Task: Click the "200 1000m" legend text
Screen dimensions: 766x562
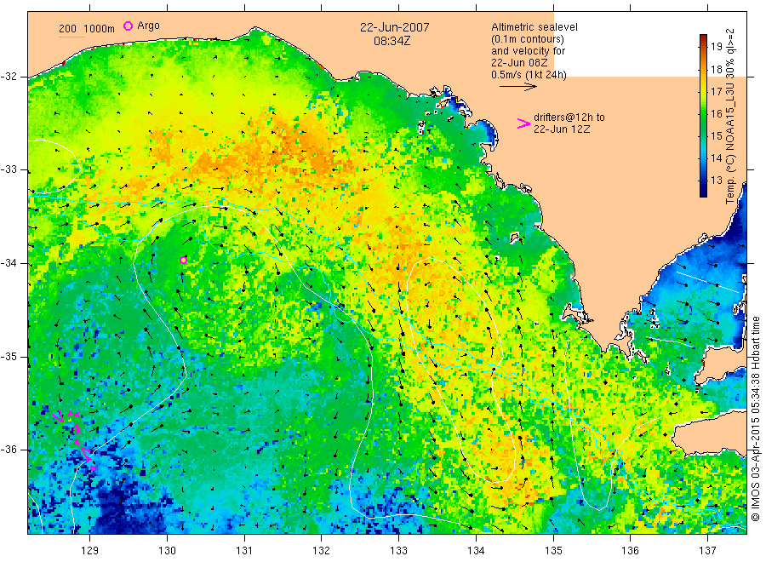Action: (x=87, y=29)
